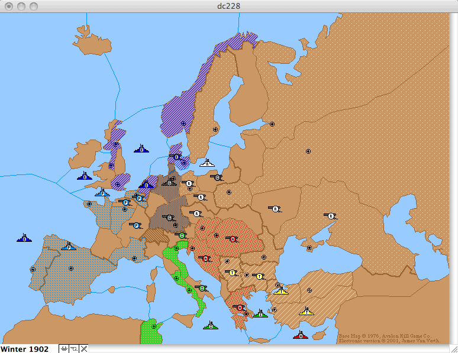Viewport: 458px width, 353px height.
Task: Select the English army in Denmark
Action: (x=176, y=157)
